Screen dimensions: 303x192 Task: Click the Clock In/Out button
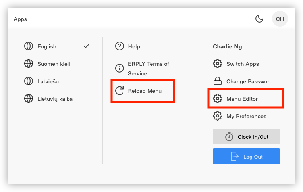point(246,136)
